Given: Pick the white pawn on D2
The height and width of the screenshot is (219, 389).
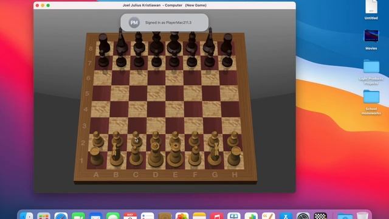Looking at the screenshot, I should [x=156, y=138].
